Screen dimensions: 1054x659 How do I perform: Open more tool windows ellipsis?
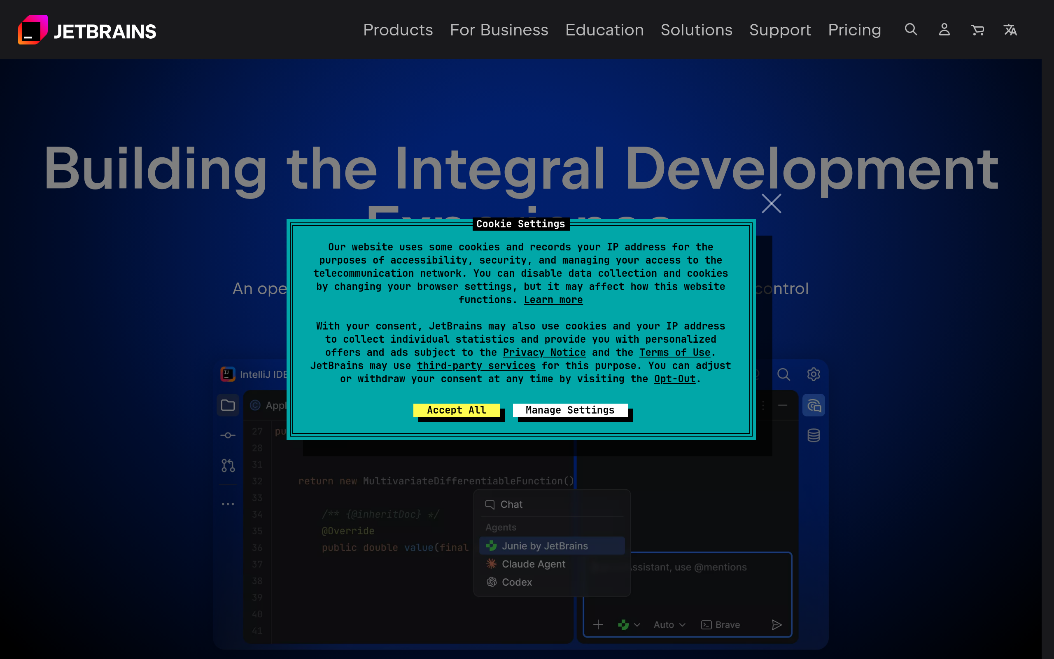[228, 504]
